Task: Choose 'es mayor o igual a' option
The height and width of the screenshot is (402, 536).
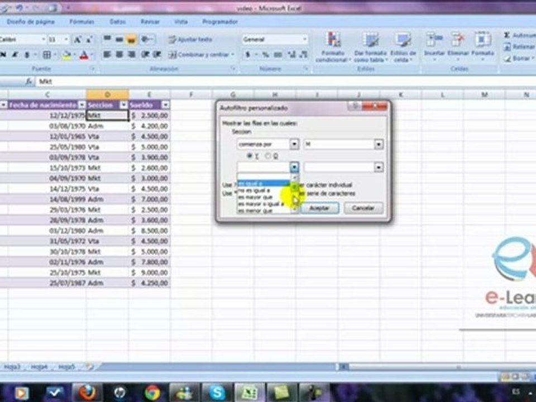Action: (263, 204)
